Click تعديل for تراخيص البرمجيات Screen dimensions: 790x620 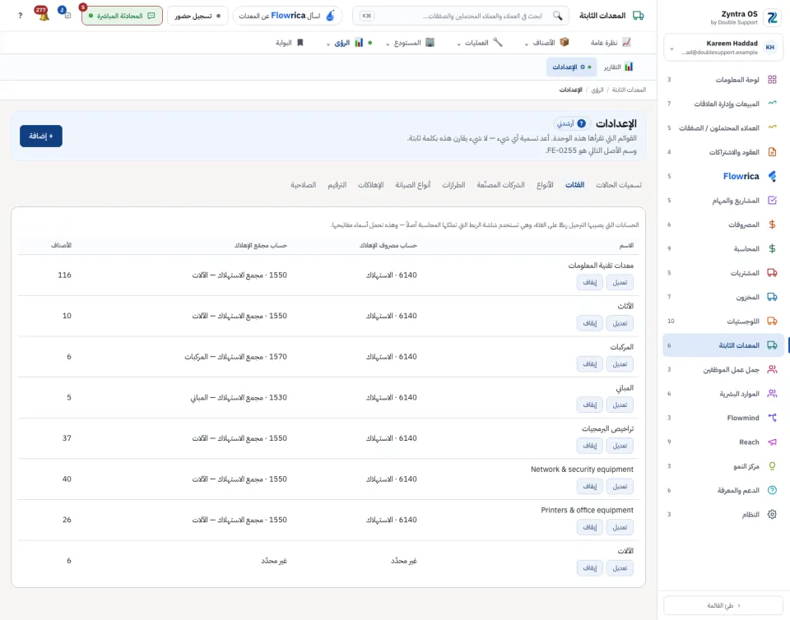pos(620,446)
